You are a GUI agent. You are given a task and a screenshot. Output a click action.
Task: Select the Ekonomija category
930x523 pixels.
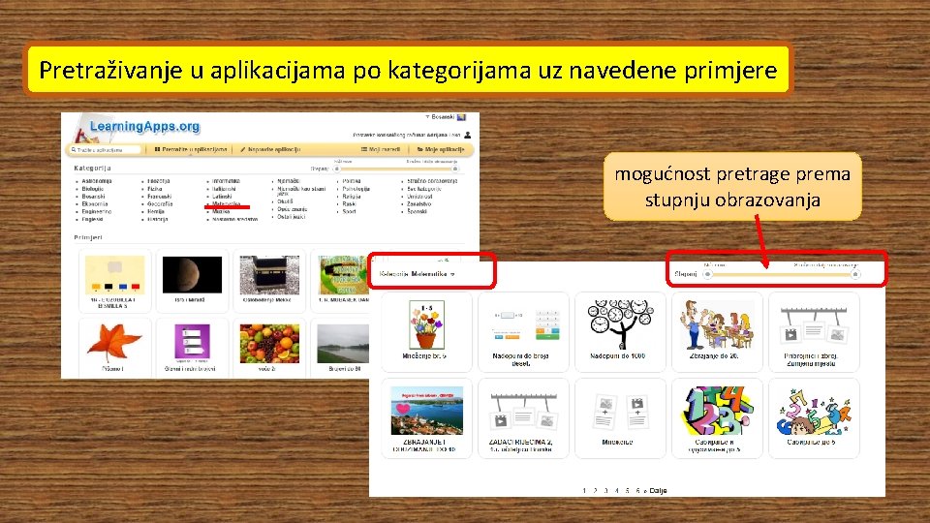(x=95, y=204)
